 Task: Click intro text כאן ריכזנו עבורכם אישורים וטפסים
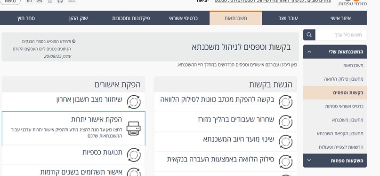click(x=237, y=65)
